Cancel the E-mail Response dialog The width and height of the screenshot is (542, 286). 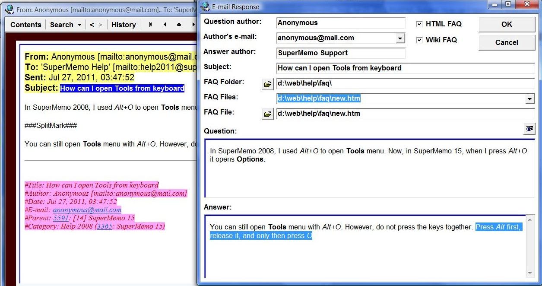click(507, 42)
